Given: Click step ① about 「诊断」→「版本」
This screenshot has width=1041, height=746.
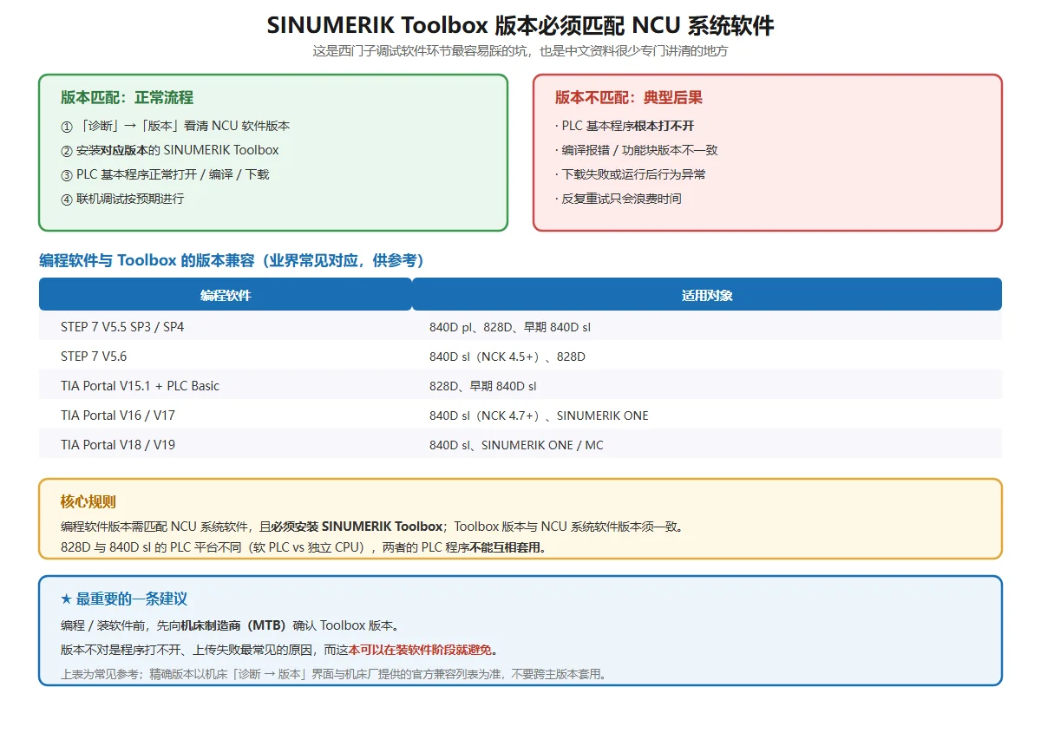Looking at the screenshot, I should pos(175,126).
